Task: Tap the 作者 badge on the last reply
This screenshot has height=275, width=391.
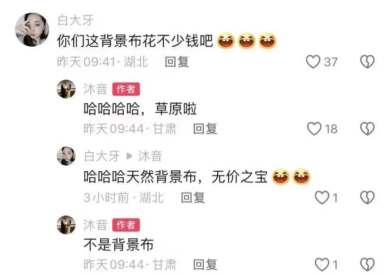Action: click(x=126, y=225)
